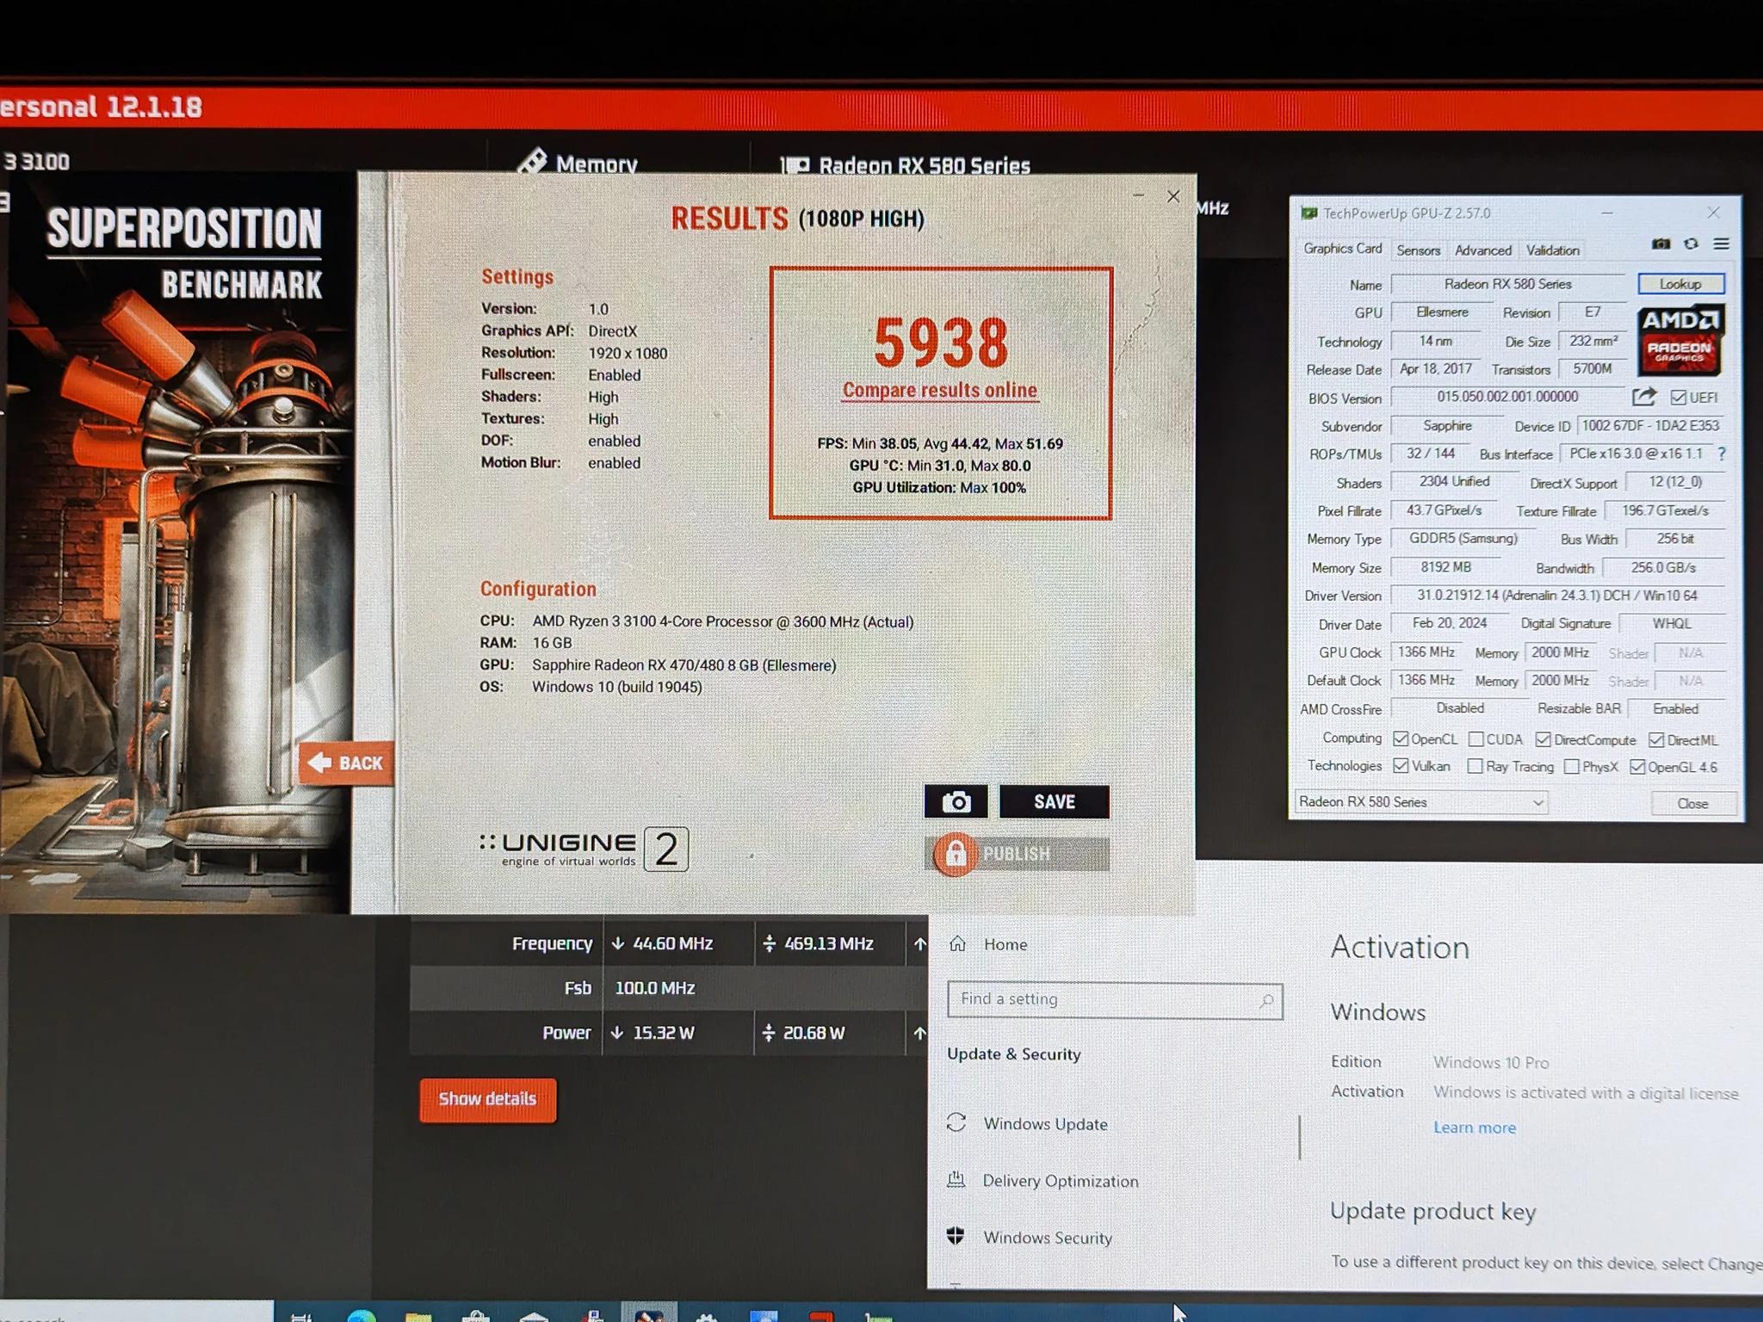The image size is (1763, 1322).
Task: Click the Sapphire Subvendor field
Action: pos(1446,426)
